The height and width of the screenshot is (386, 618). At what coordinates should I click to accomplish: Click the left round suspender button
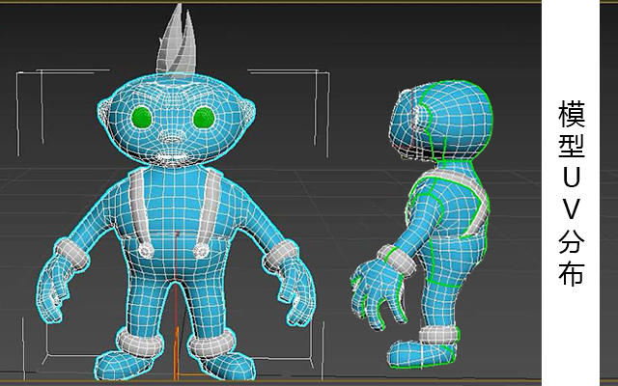pyautogui.click(x=146, y=250)
